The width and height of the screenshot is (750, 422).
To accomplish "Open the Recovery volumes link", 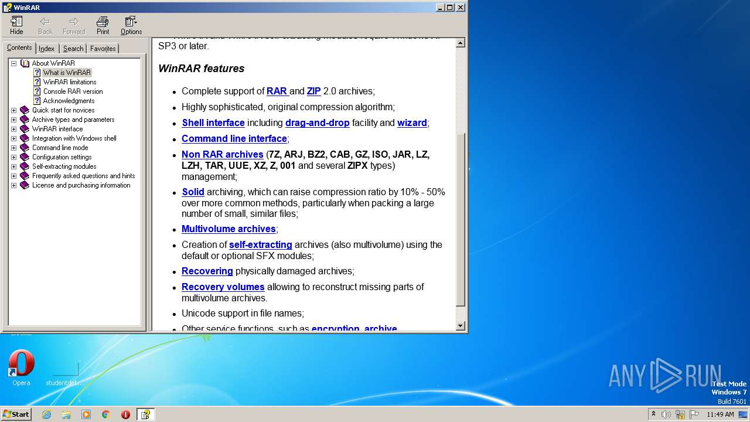I will pos(223,287).
